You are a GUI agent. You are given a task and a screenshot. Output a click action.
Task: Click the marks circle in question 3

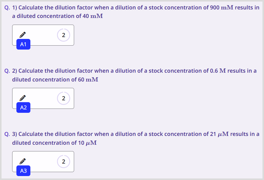(x=63, y=161)
